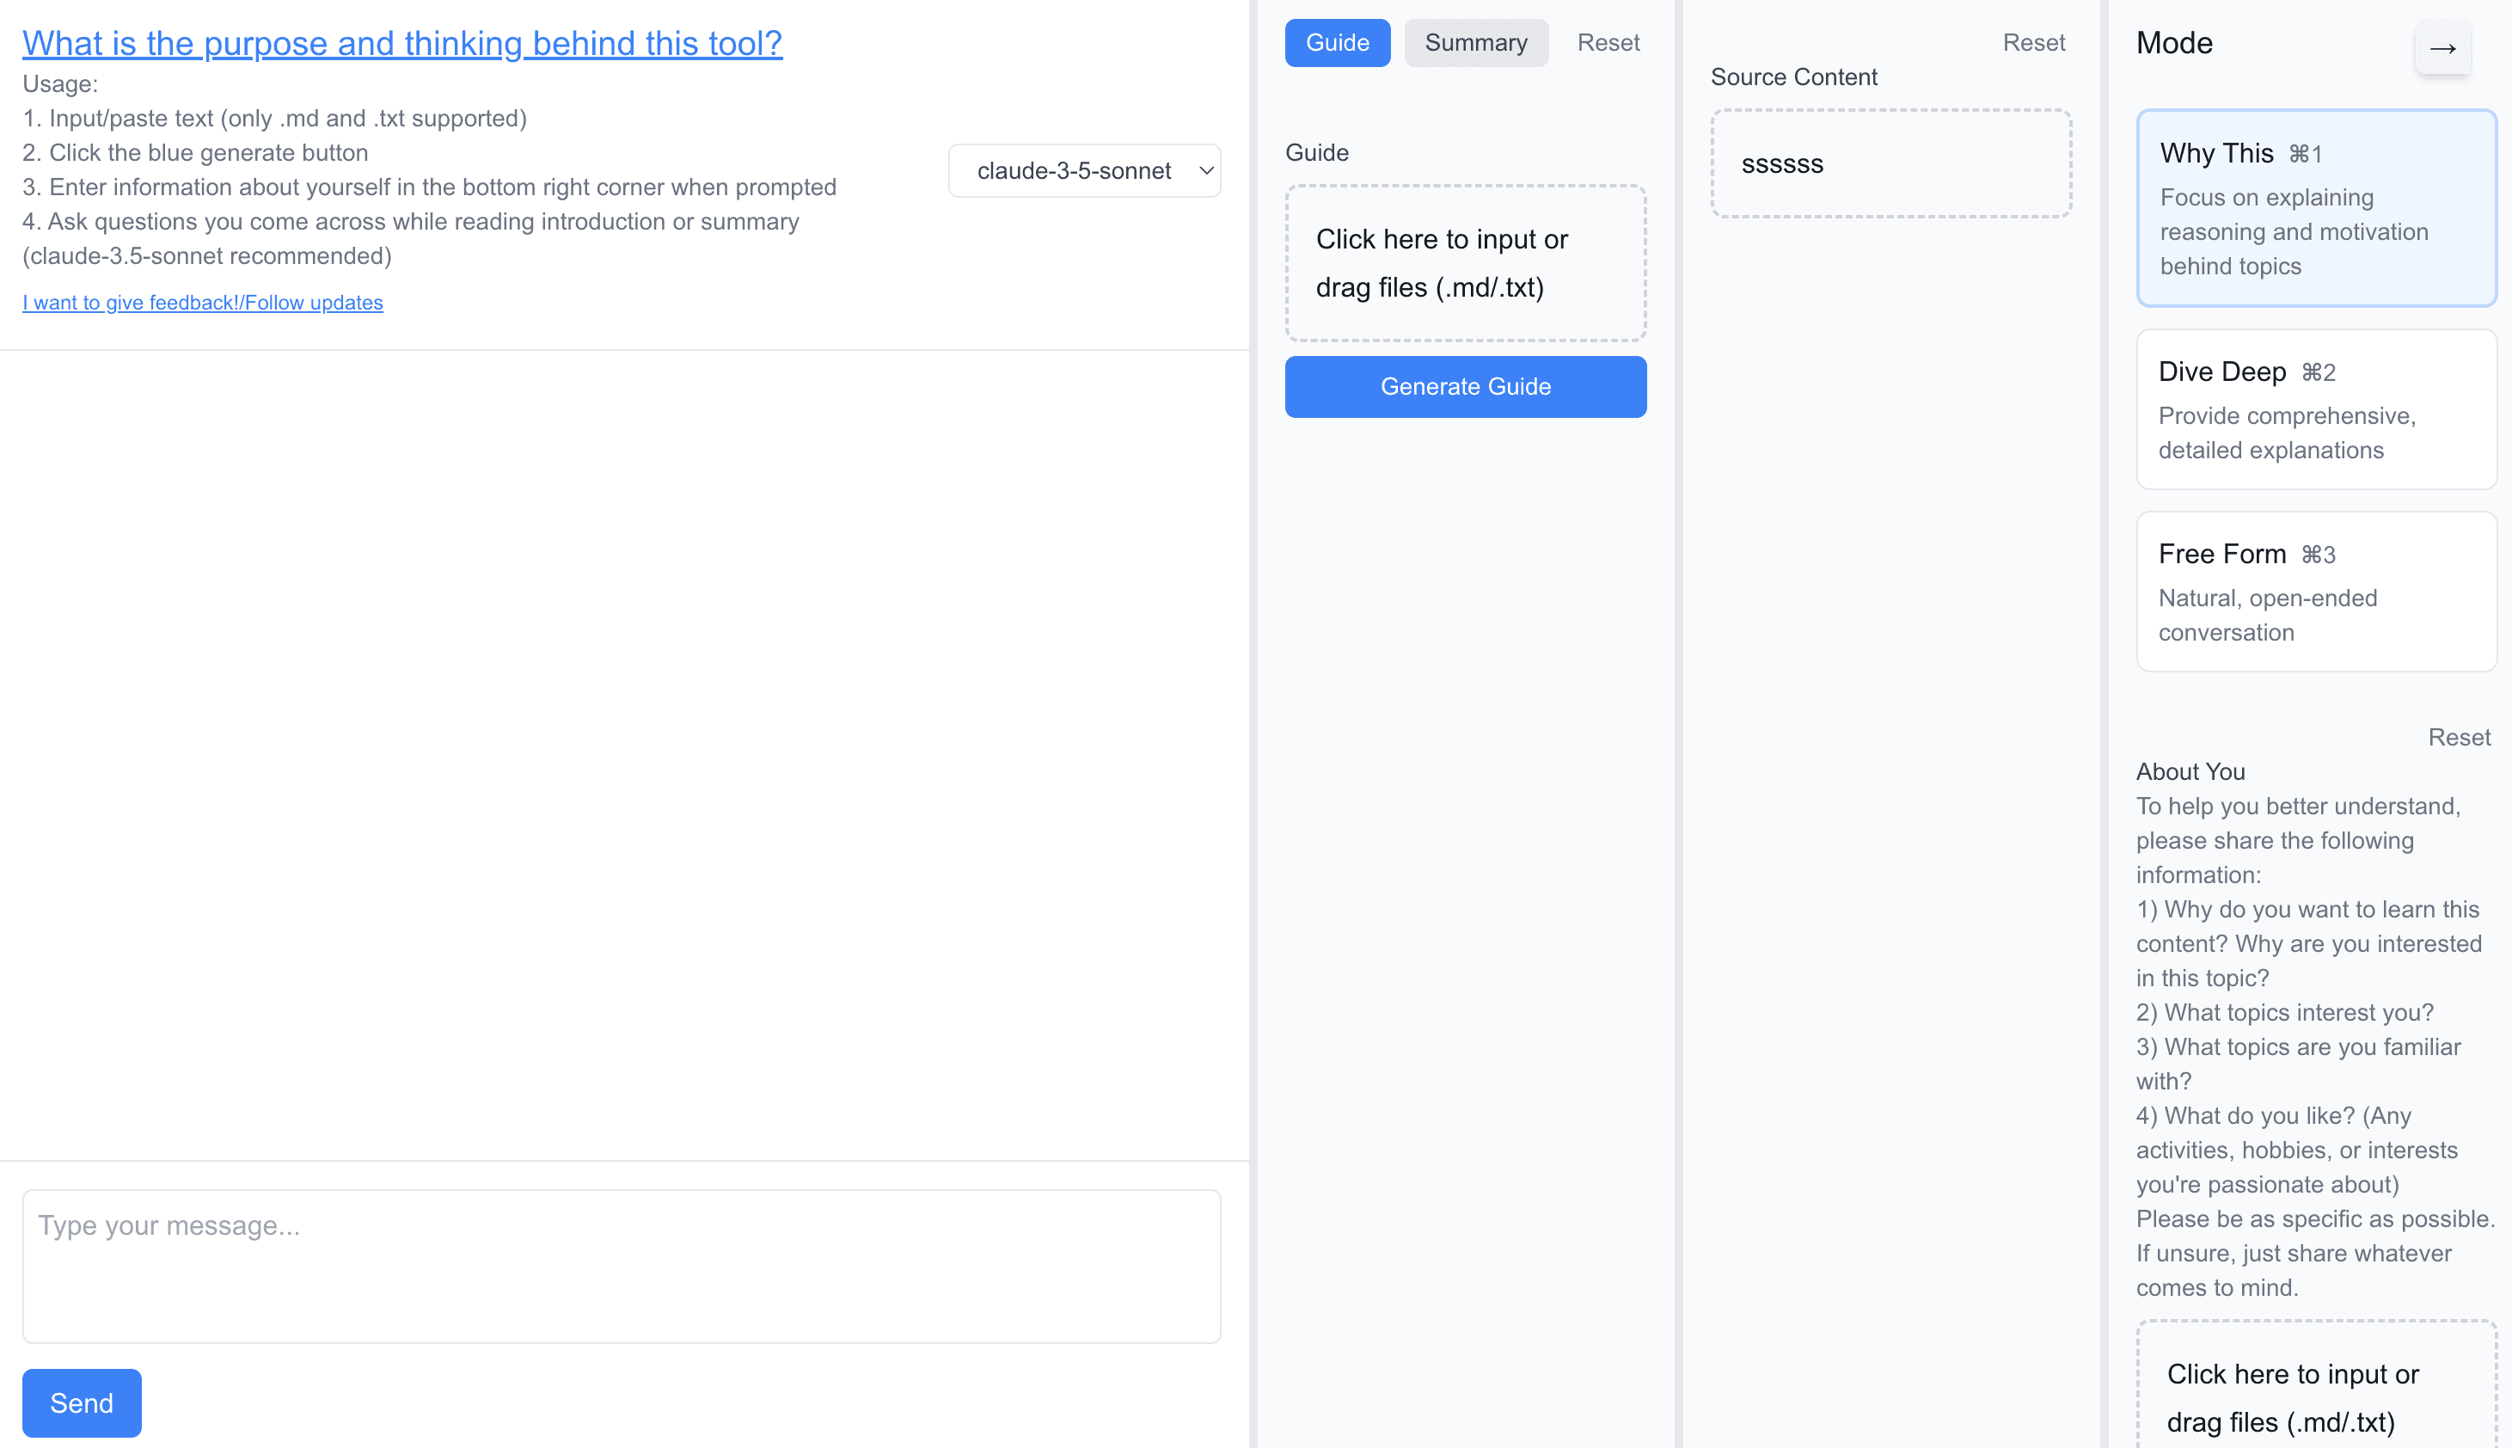Open the feedback and follow updates link
The width and height of the screenshot is (2512, 1448).
(203, 303)
